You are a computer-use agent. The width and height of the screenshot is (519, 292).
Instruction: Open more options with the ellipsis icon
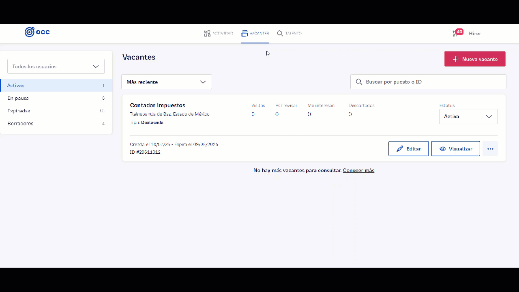click(490, 148)
